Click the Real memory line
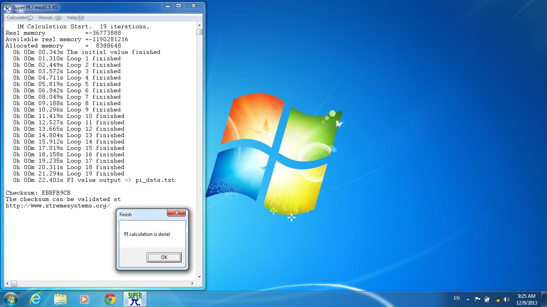547x307 pixels. coord(63,33)
